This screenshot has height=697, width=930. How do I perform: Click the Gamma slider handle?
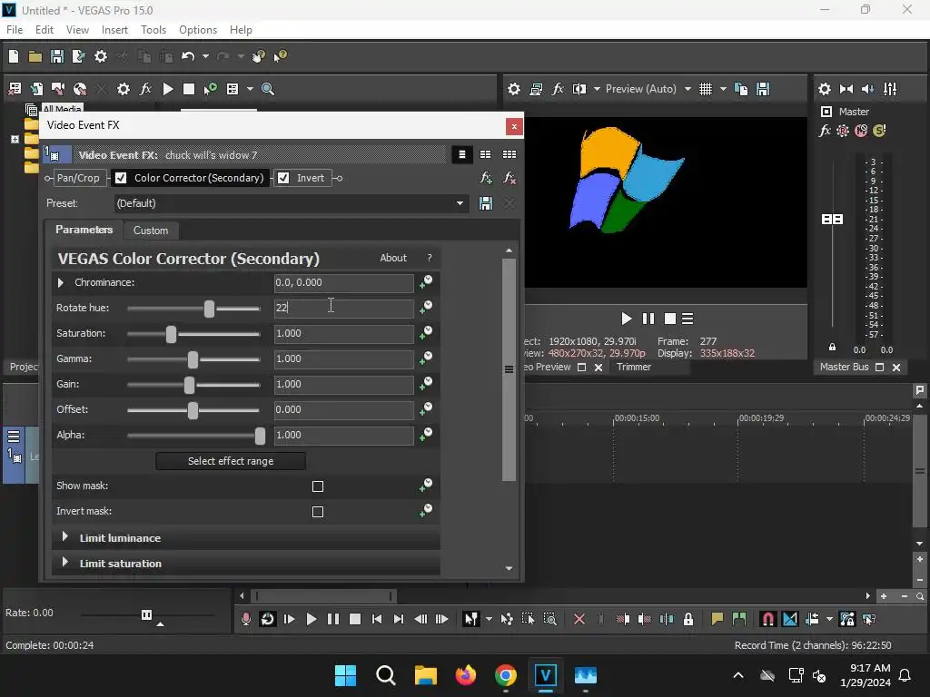193,359
